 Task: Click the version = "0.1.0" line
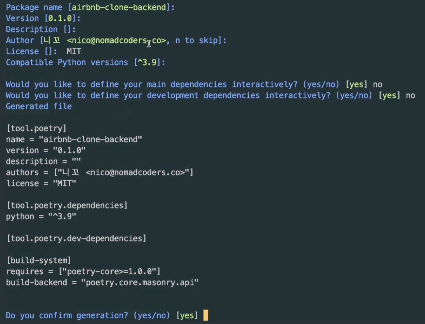point(46,150)
